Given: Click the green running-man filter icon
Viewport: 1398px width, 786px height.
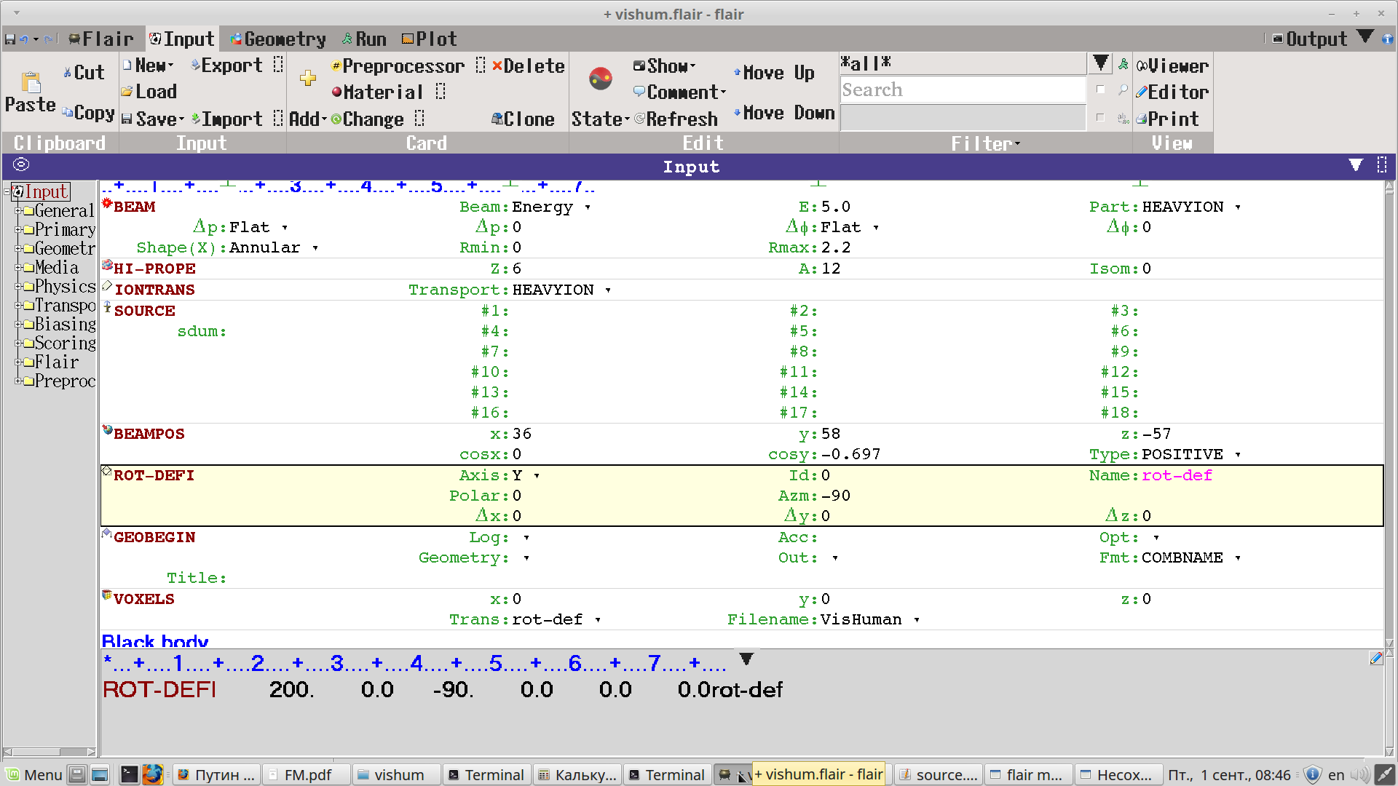Looking at the screenshot, I should coord(1123,65).
